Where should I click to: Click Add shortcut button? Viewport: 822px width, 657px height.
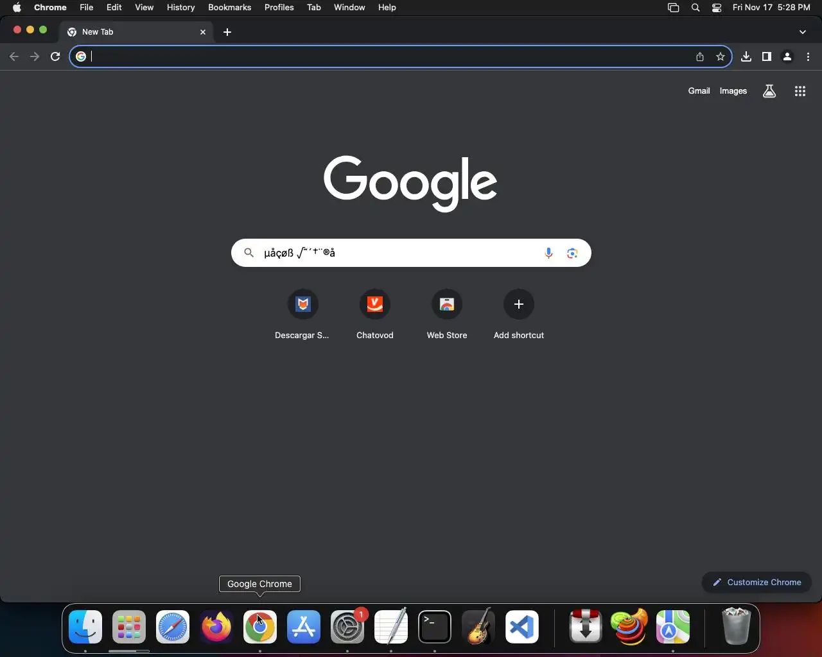point(519,314)
